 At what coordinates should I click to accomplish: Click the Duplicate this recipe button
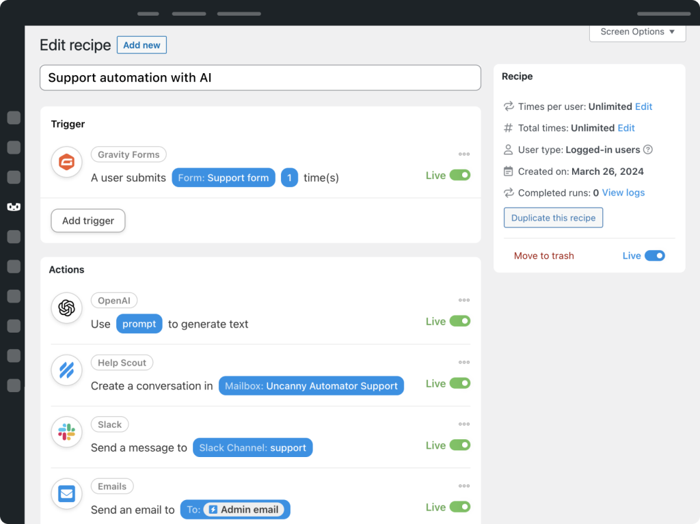click(553, 218)
